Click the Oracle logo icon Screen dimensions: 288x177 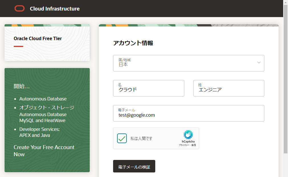(19, 9)
